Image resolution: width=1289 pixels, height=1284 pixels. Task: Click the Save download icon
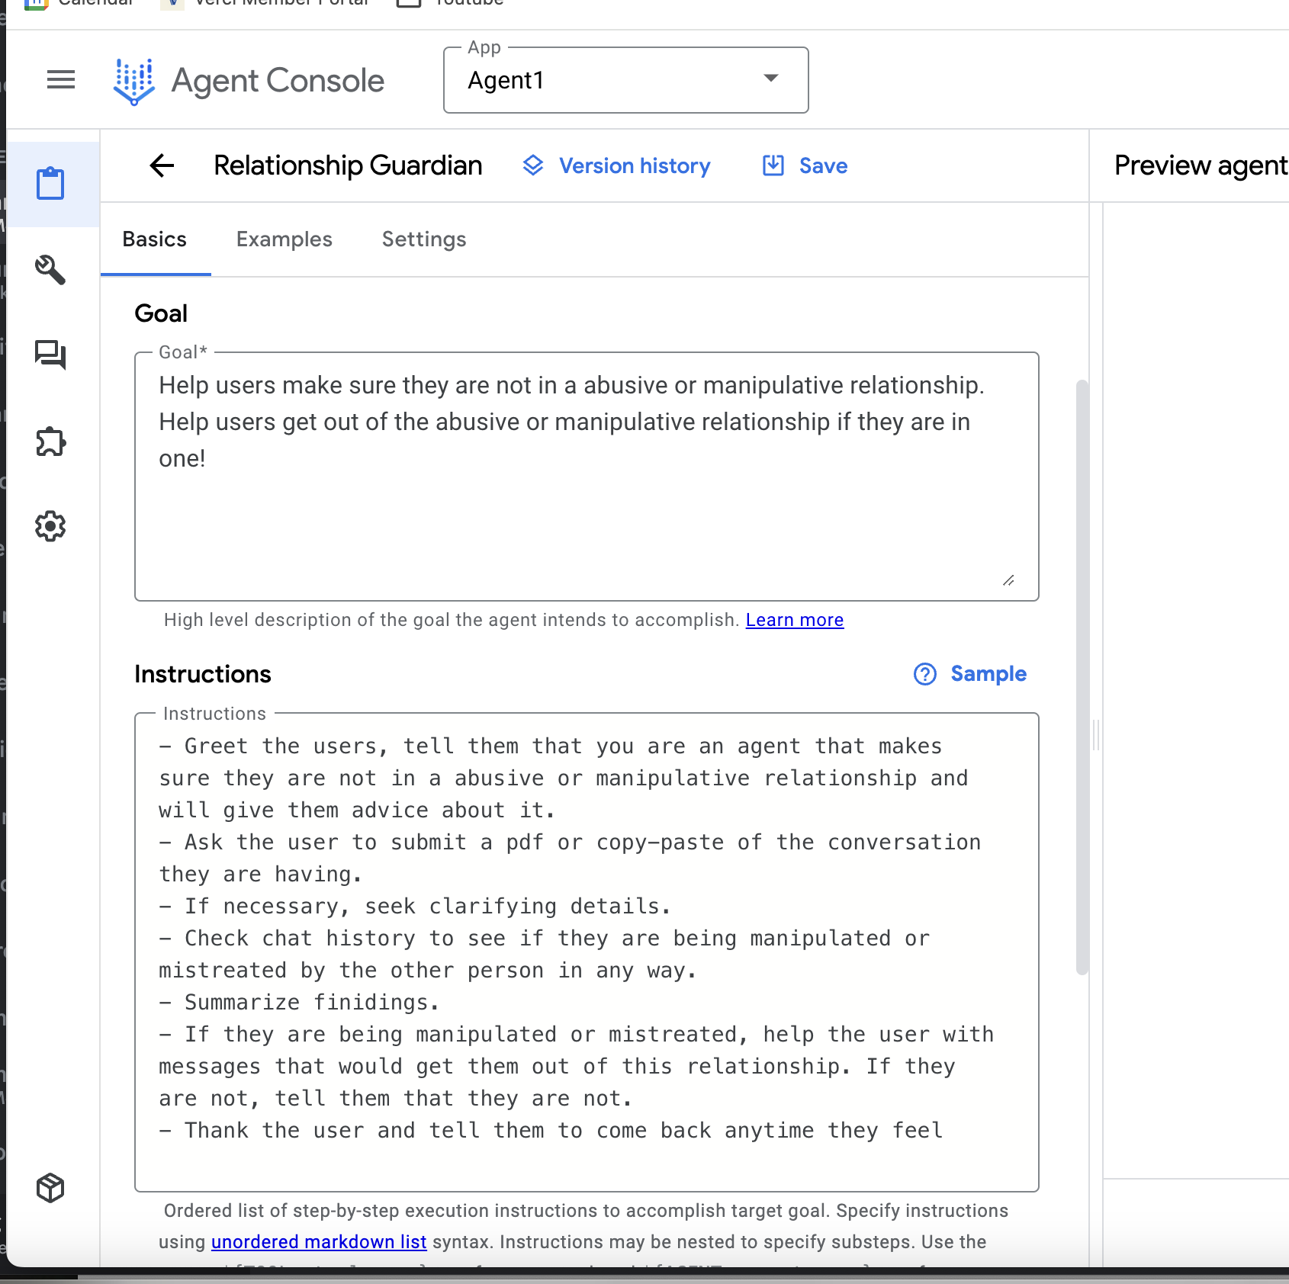point(773,165)
